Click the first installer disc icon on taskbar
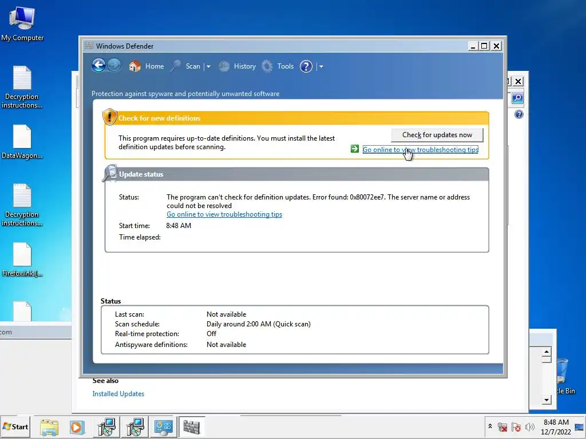This screenshot has height=439, width=586. (106, 427)
